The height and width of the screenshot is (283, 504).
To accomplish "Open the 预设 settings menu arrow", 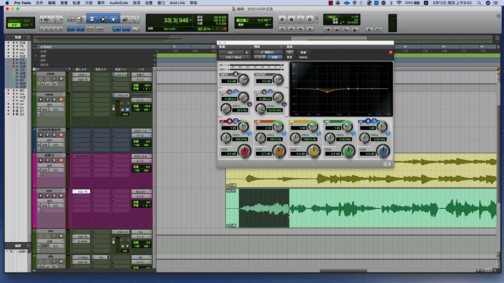I will click(281, 47).
